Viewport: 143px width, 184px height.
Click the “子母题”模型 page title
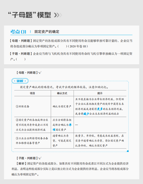click(29, 15)
